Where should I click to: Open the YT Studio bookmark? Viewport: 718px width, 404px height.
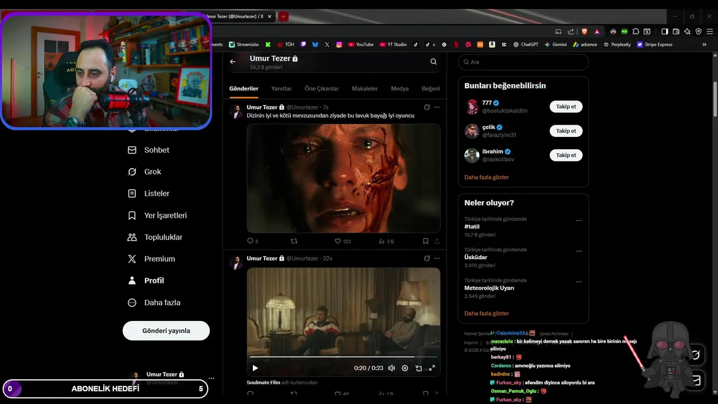[393, 44]
